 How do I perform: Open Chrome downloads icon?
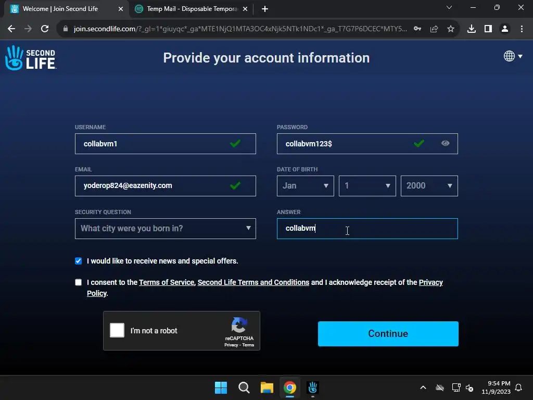pos(472,29)
